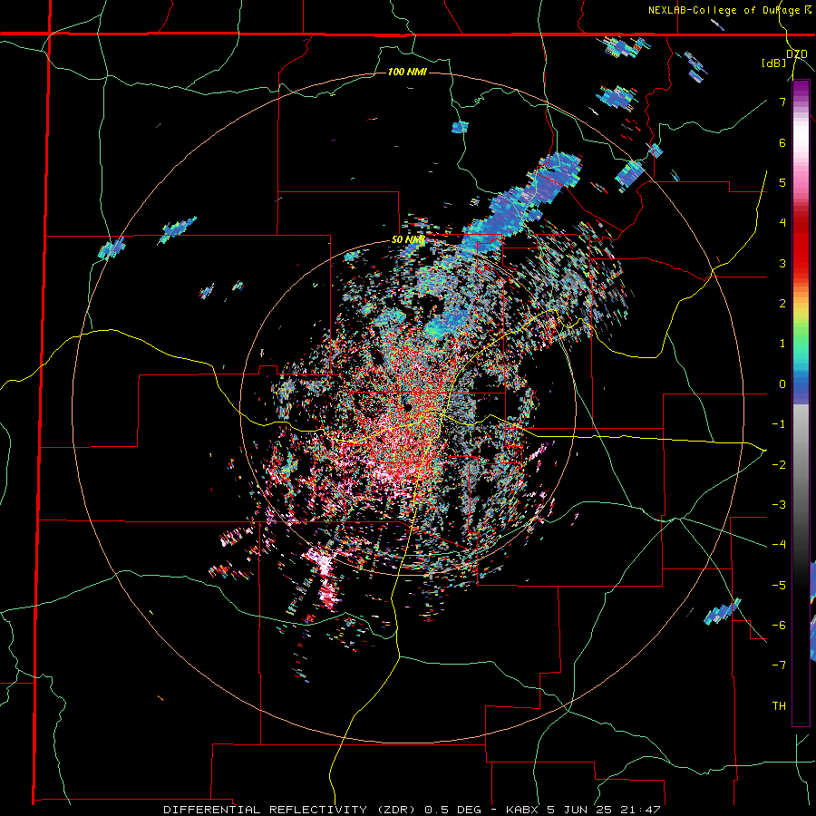Click the [dB] units label
This screenshot has height=816, width=816.
(774, 63)
